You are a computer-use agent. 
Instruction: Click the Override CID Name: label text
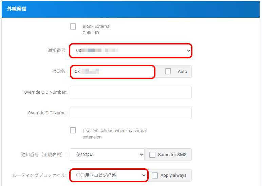point(47,113)
